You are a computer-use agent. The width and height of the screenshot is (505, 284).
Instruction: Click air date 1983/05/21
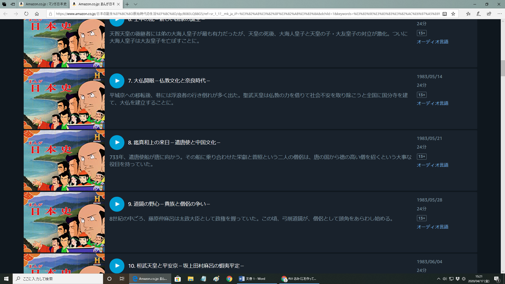click(430, 138)
